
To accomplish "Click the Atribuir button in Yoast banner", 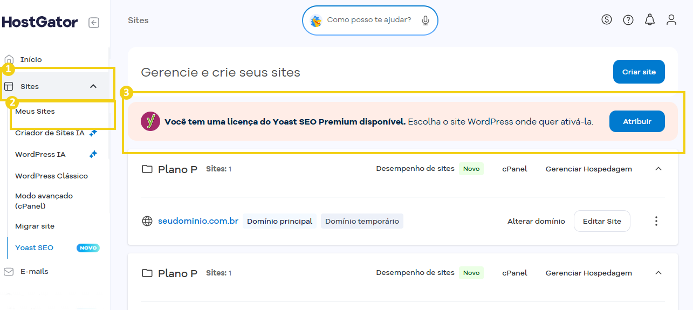I will click(x=637, y=121).
